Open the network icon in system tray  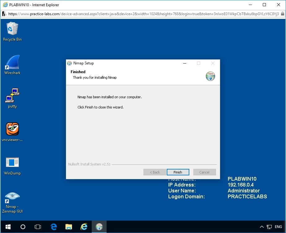[x=269, y=227]
